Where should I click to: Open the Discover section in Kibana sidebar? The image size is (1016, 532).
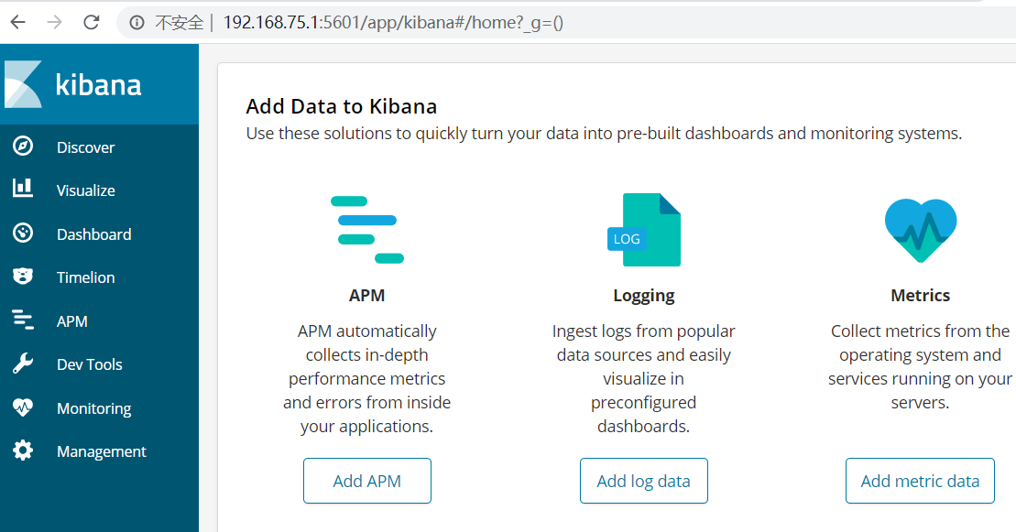click(x=85, y=147)
